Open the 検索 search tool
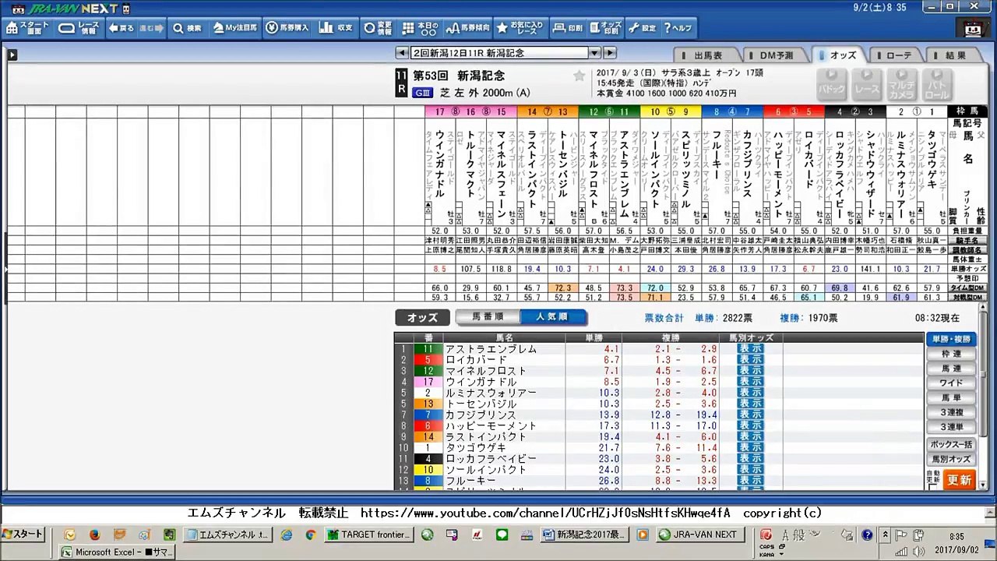 pyautogui.click(x=188, y=28)
